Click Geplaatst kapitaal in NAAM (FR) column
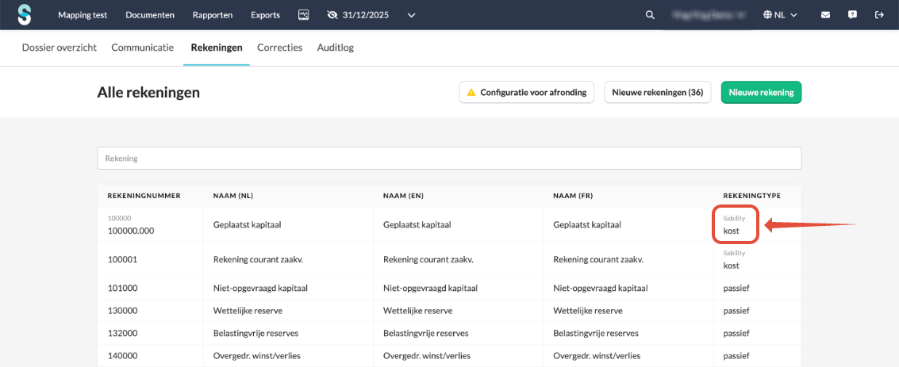899x367 pixels. pos(587,225)
